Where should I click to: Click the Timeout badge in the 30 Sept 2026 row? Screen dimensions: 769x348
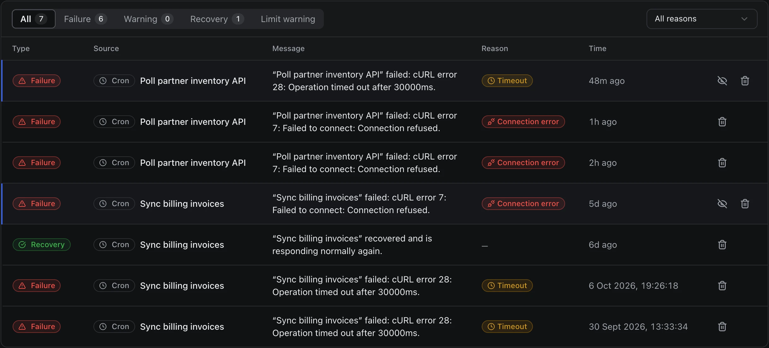[507, 327]
